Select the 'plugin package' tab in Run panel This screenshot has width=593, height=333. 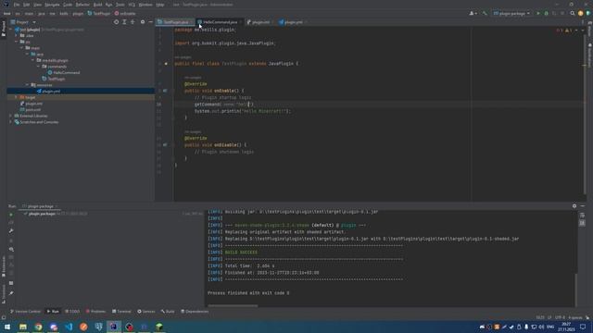[40, 206]
